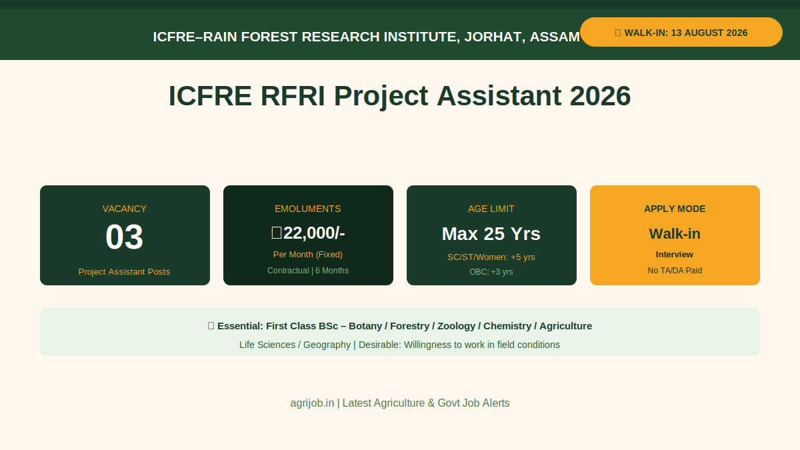Click the Life Sciences / Geography desirable line
This screenshot has height=450, width=800.
tap(400, 345)
